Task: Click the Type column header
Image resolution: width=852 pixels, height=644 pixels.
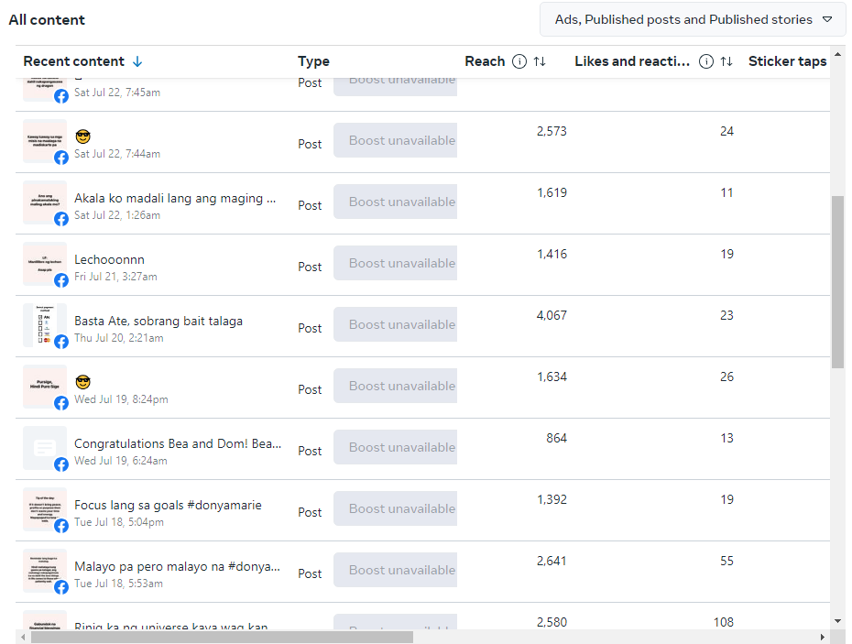Action: pos(313,61)
